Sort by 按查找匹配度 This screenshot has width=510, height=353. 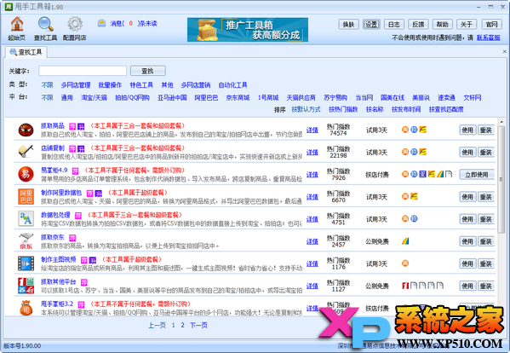(x=446, y=109)
